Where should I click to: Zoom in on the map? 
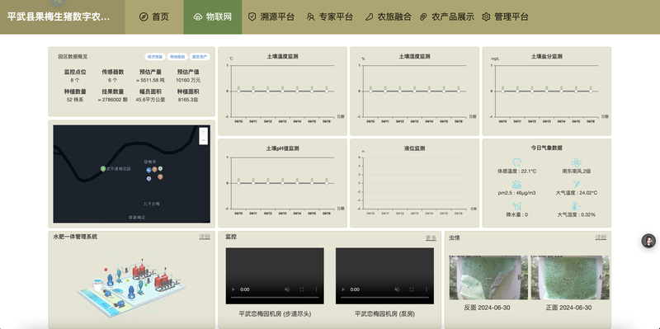pyautogui.click(x=203, y=132)
